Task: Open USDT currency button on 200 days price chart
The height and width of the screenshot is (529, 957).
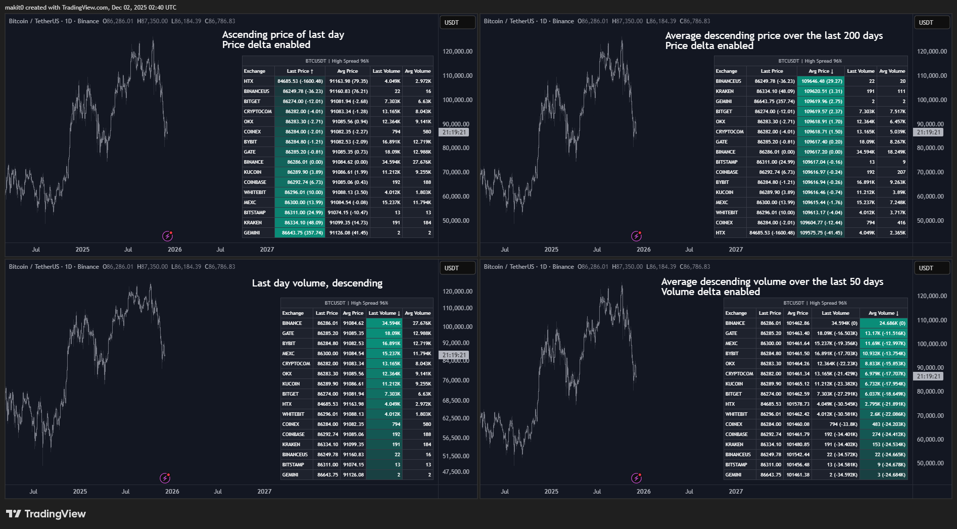Action: pyautogui.click(x=932, y=22)
